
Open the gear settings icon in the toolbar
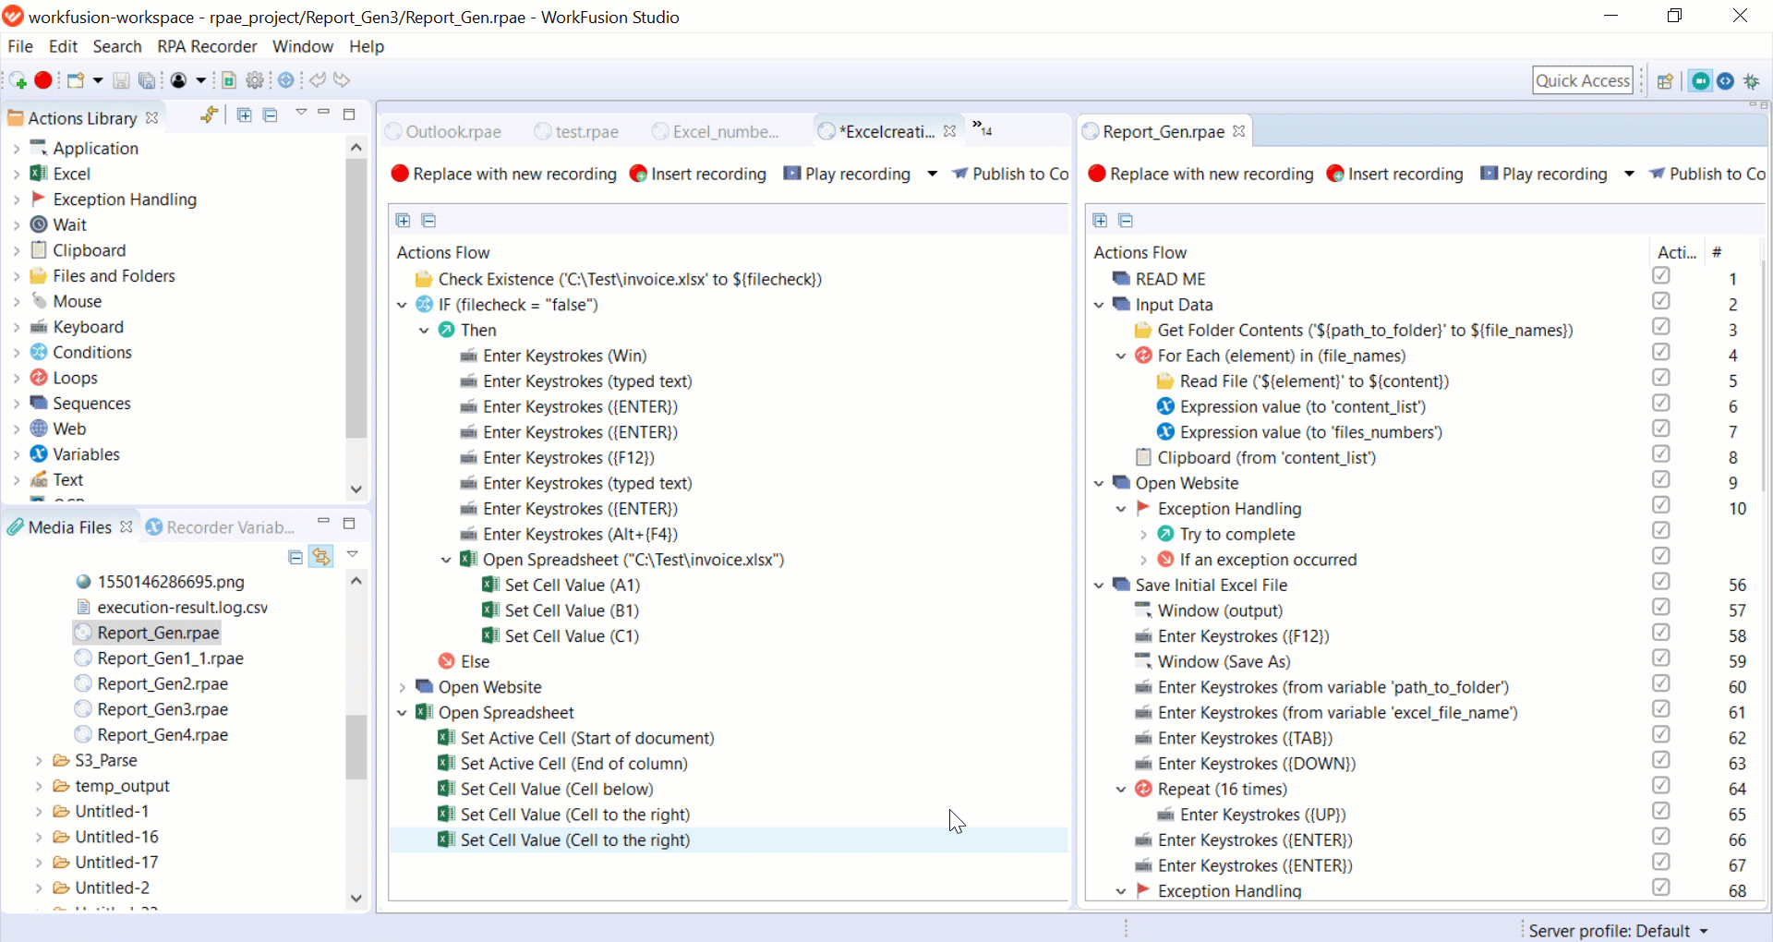[255, 81]
